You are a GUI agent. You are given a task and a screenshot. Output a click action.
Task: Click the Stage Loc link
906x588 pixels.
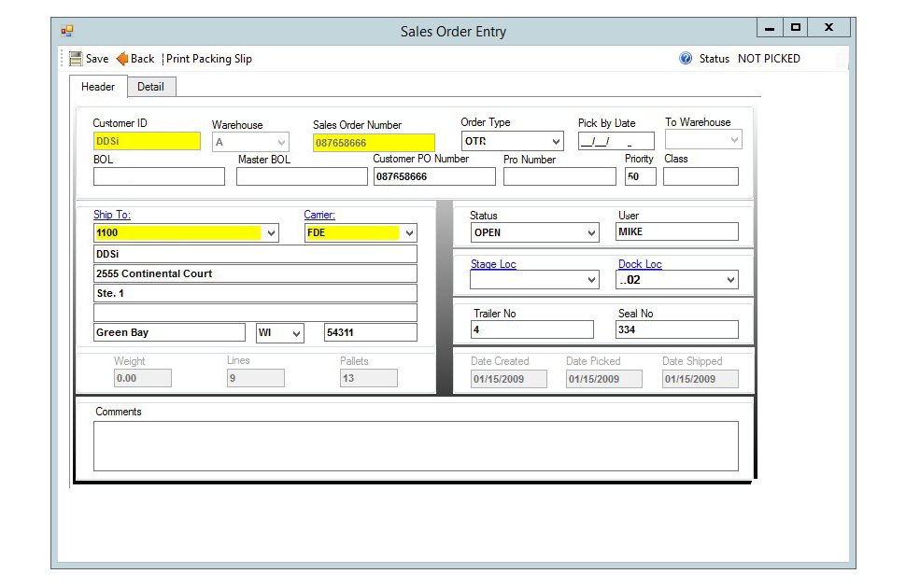pyautogui.click(x=493, y=264)
